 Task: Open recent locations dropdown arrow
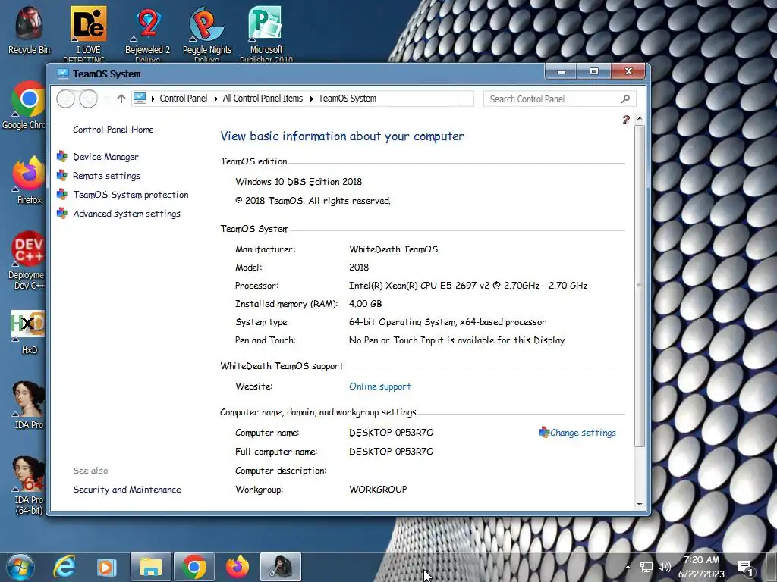click(106, 99)
